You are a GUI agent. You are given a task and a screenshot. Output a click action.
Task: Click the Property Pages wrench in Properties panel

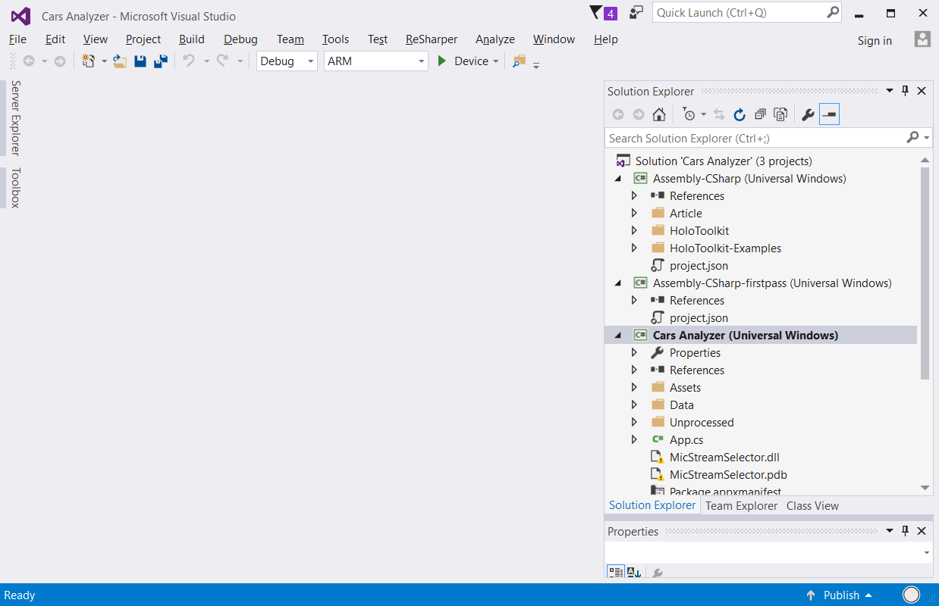coord(658,573)
